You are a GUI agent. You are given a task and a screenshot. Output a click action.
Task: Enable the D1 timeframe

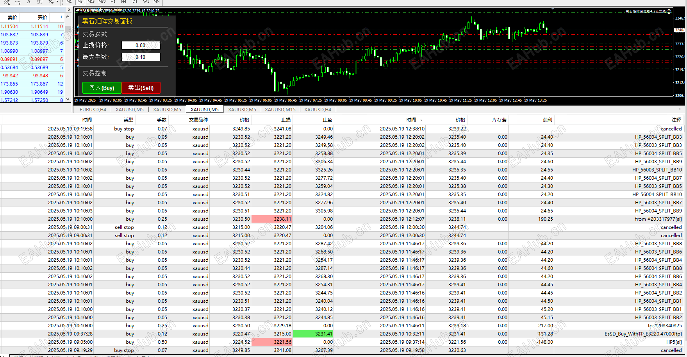point(135,2)
